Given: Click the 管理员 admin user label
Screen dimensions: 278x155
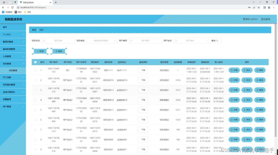Looking at the screenshot, I should pos(250,19).
